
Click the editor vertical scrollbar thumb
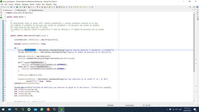(x=194, y=43)
